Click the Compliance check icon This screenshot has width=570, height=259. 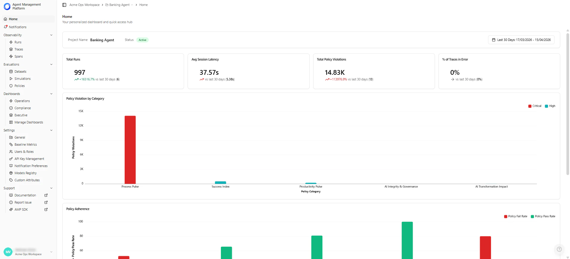coord(11,108)
